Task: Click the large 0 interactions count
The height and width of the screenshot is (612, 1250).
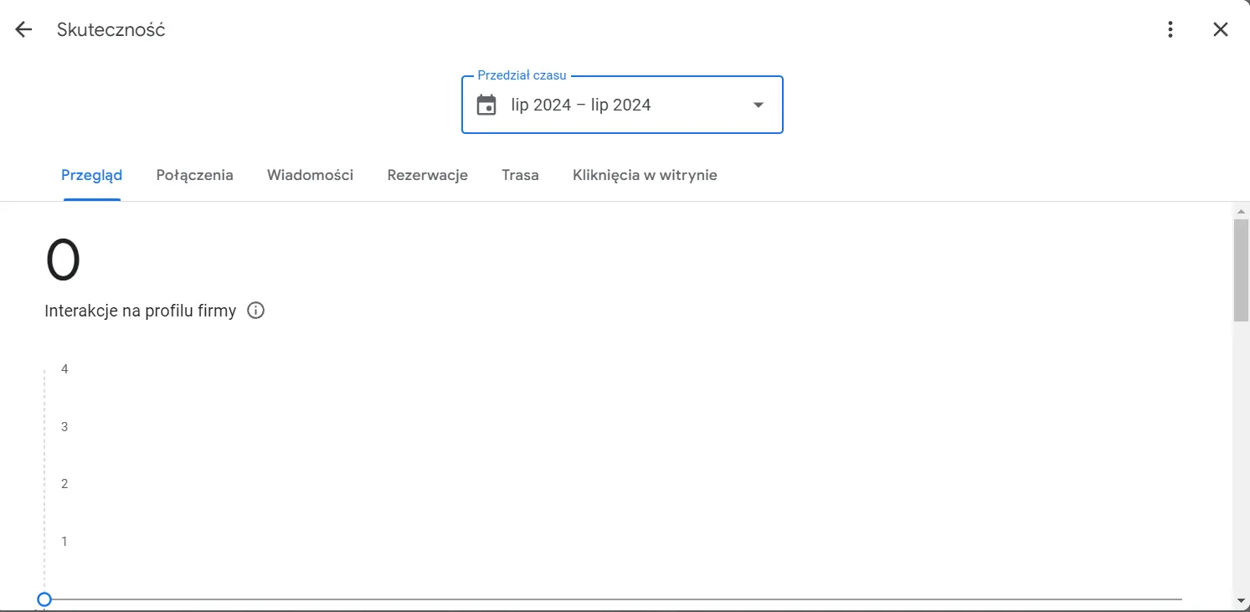Action: pos(63,260)
